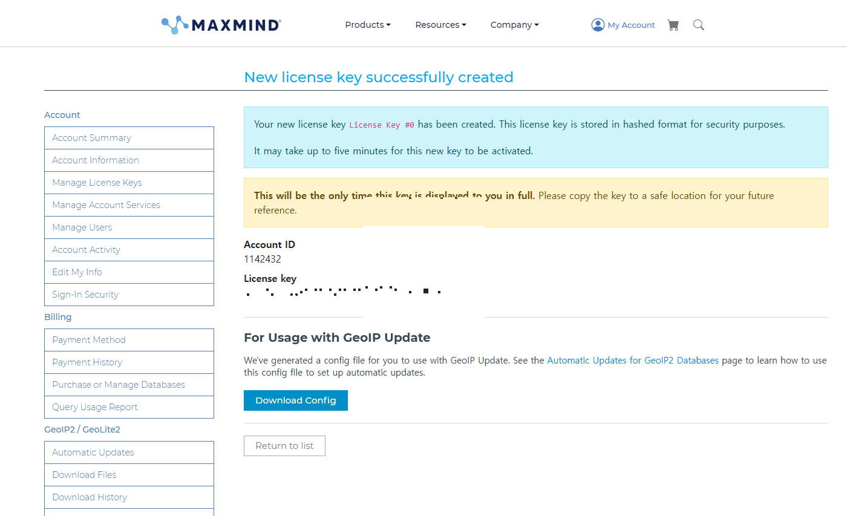The height and width of the screenshot is (516, 847).
Task: Open Download History
Action: [x=129, y=497]
